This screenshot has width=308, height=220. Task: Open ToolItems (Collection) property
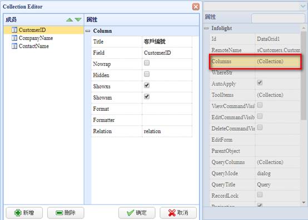(255, 95)
